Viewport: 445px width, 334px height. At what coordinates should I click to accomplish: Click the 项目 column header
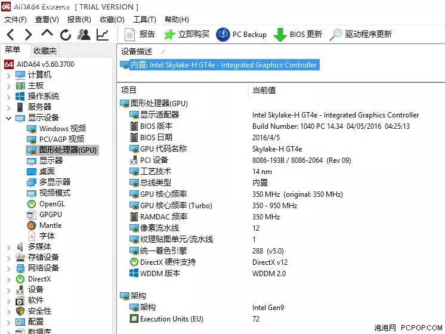tap(129, 90)
